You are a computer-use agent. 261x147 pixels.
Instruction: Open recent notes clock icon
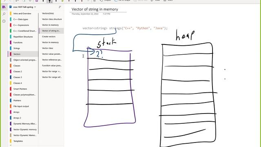[4, 21]
